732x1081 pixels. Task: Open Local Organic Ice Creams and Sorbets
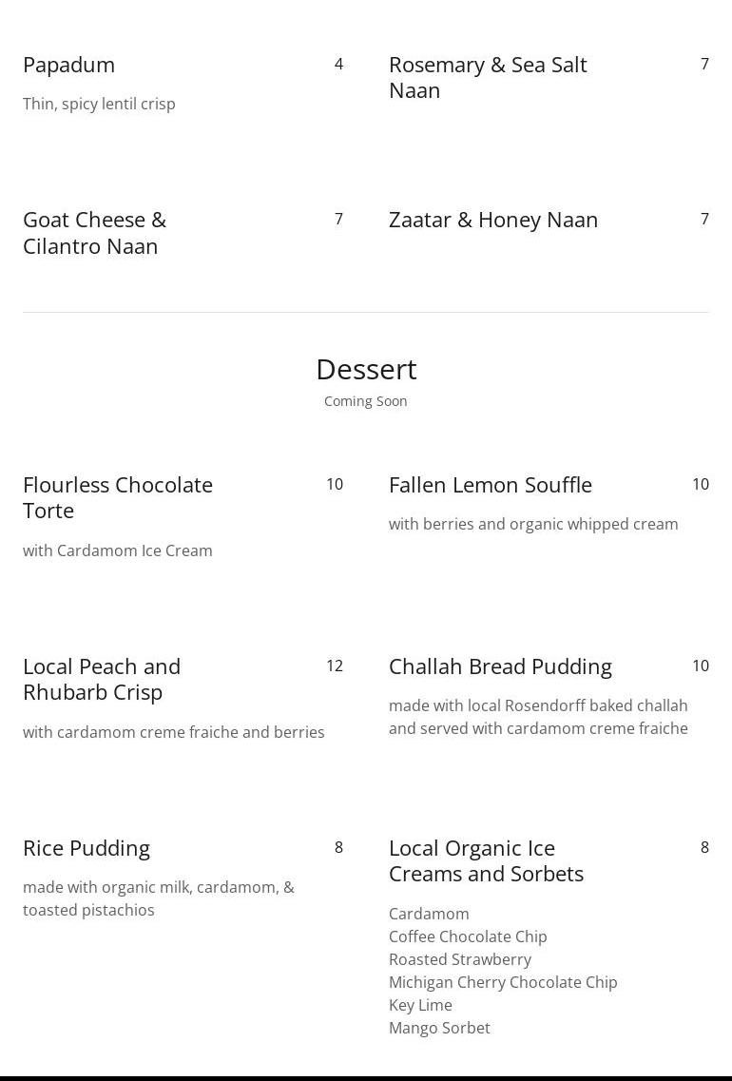487,861
